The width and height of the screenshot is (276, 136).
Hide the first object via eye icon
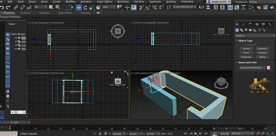(x=16, y=38)
